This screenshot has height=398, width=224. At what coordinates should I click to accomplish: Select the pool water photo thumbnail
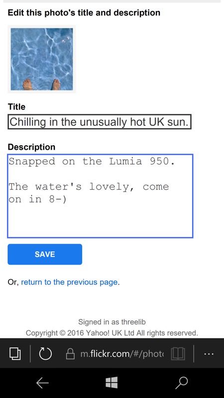coord(42,59)
